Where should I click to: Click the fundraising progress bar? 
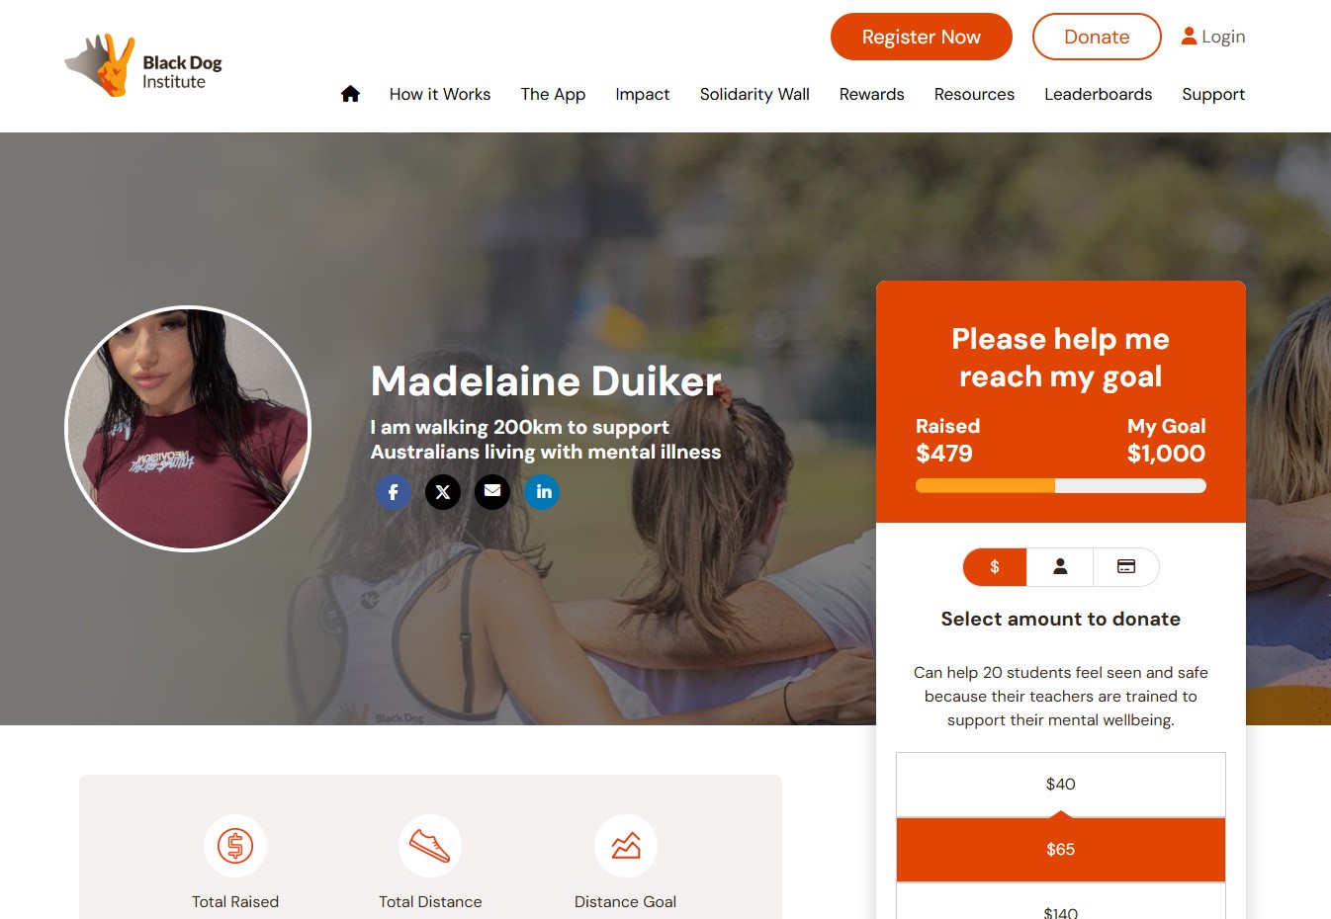1061,485
